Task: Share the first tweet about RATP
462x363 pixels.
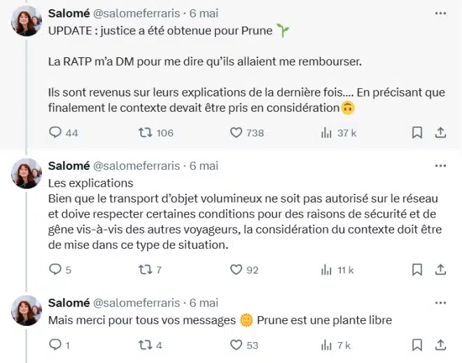Action: point(440,132)
